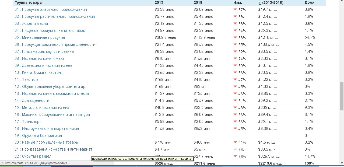Open link 01: Продукты животного происхождения

coord(51,9)
